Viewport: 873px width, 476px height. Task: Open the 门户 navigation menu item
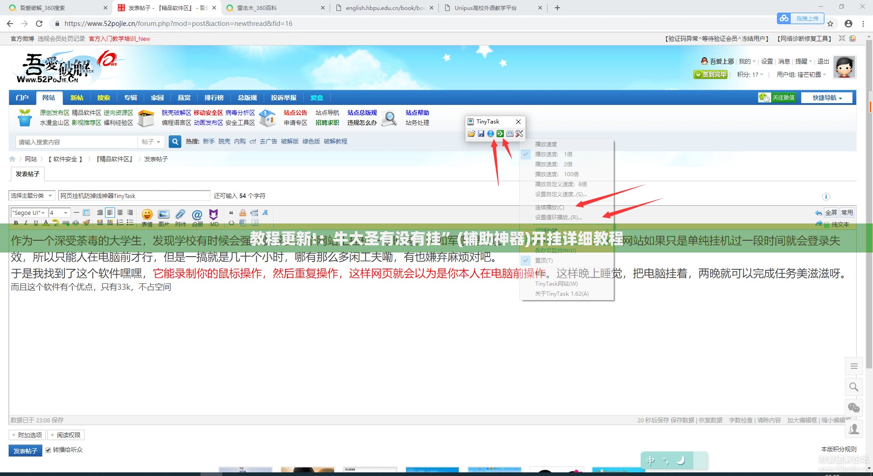pos(22,98)
